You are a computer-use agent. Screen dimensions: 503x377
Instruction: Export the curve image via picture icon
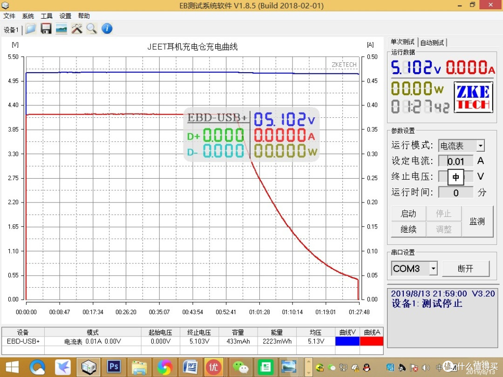61,29
